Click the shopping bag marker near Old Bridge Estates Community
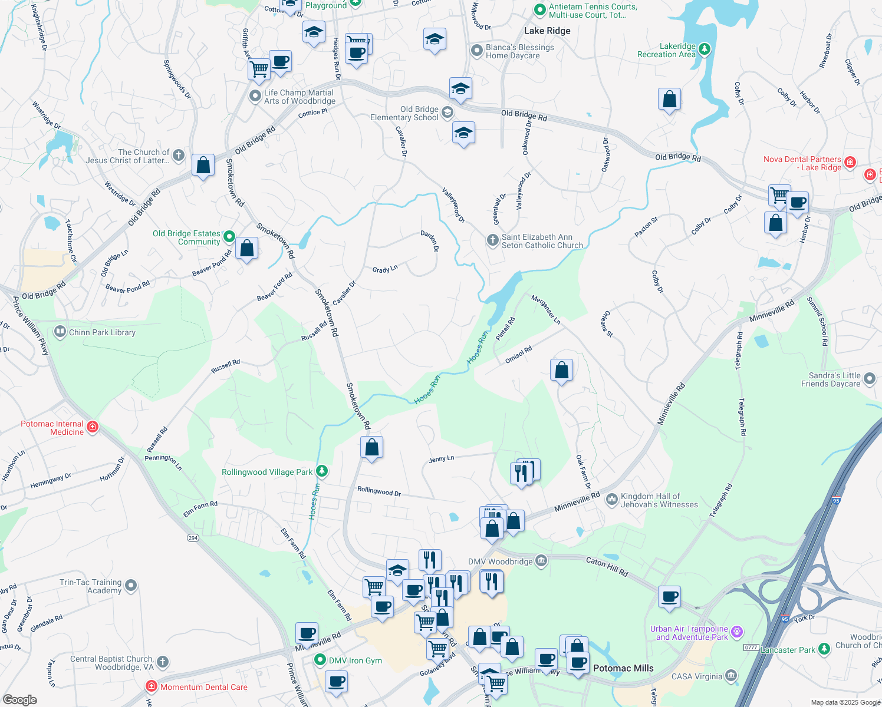Image resolution: width=882 pixels, height=707 pixels. point(247,249)
